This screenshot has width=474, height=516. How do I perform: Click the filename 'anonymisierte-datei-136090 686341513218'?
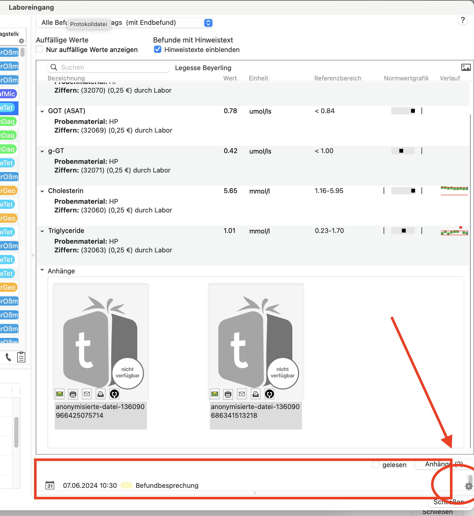255,411
